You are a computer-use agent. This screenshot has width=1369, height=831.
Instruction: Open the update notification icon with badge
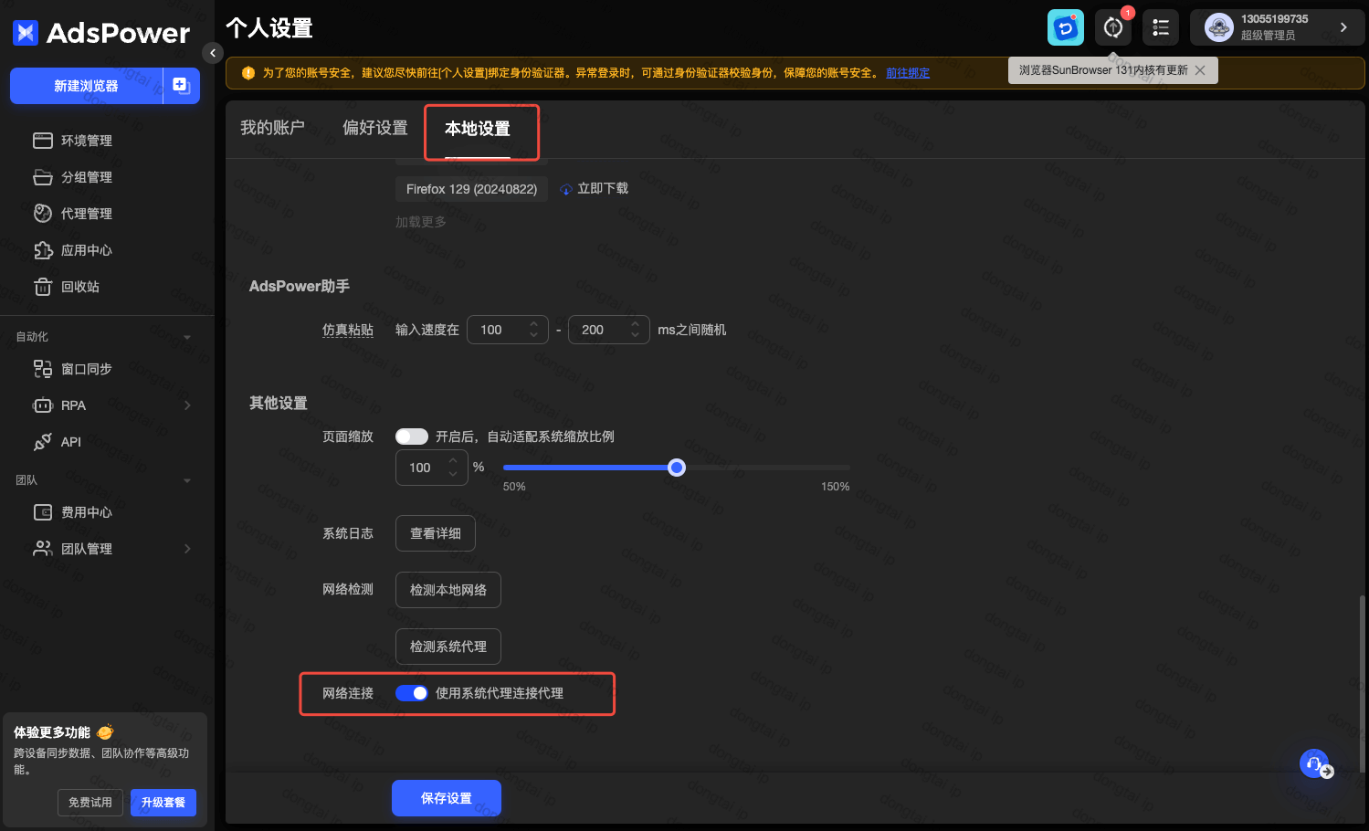click(1113, 27)
